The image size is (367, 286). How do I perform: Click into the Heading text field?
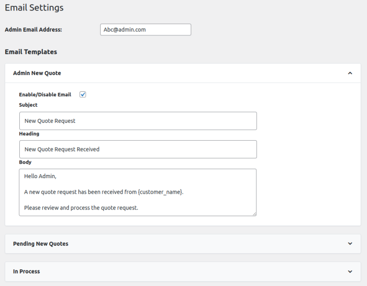pyautogui.click(x=138, y=149)
